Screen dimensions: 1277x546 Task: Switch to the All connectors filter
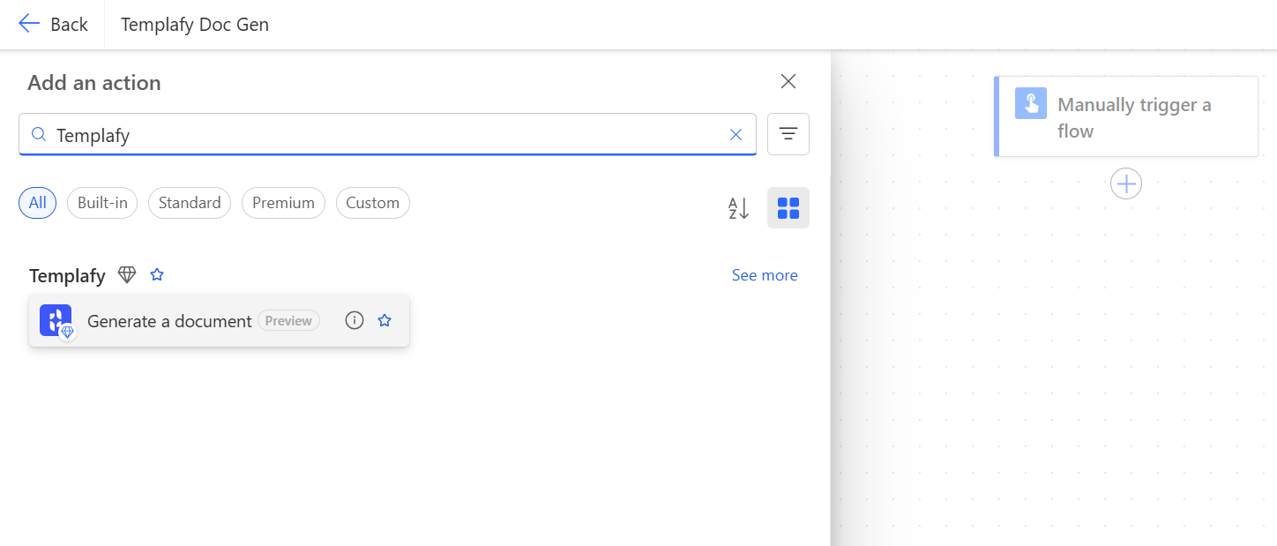pyautogui.click(x=37, y=203)
